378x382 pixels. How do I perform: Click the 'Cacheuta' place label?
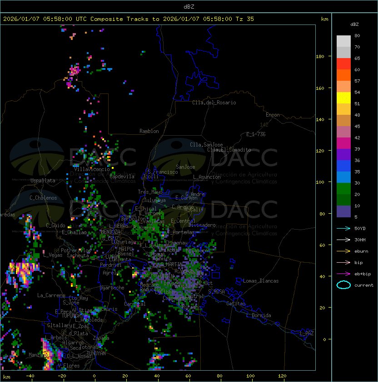pyautogui.click(x=78, y=255)
